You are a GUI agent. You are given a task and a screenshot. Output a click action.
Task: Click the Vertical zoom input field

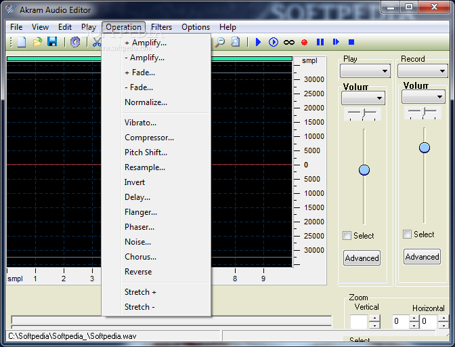360,321
